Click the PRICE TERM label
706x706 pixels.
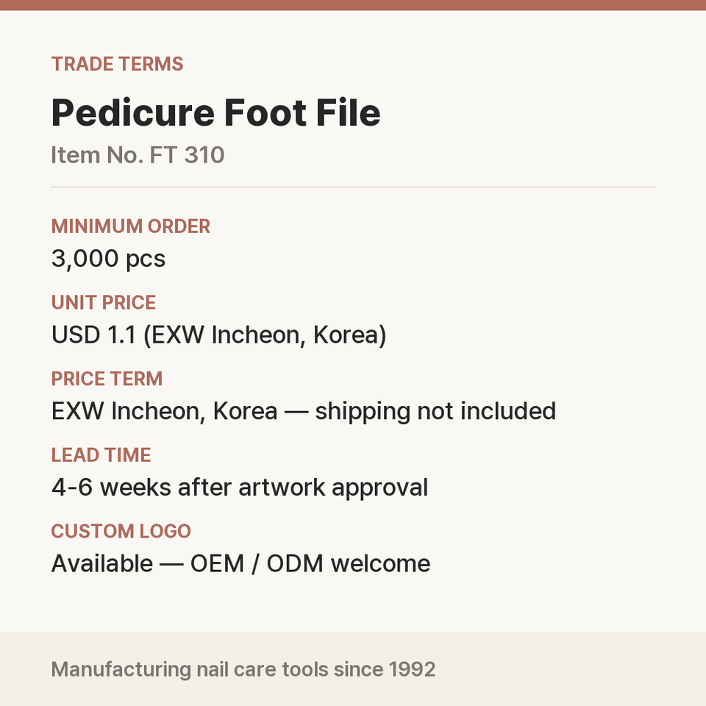tap(107, 379)
